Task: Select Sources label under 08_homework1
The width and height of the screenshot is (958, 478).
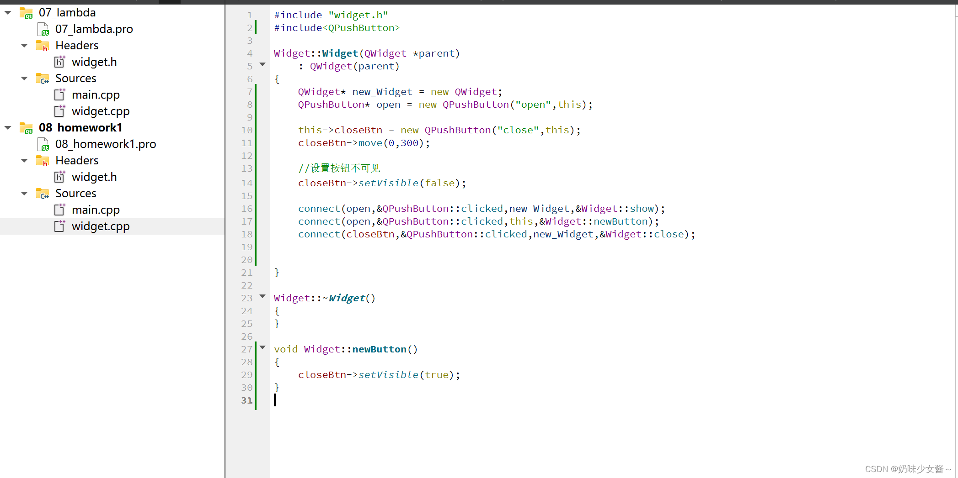Action: pos(76,194)
